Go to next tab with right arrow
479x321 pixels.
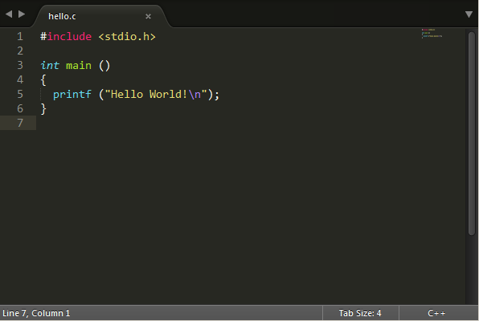[x=22, y=14]
